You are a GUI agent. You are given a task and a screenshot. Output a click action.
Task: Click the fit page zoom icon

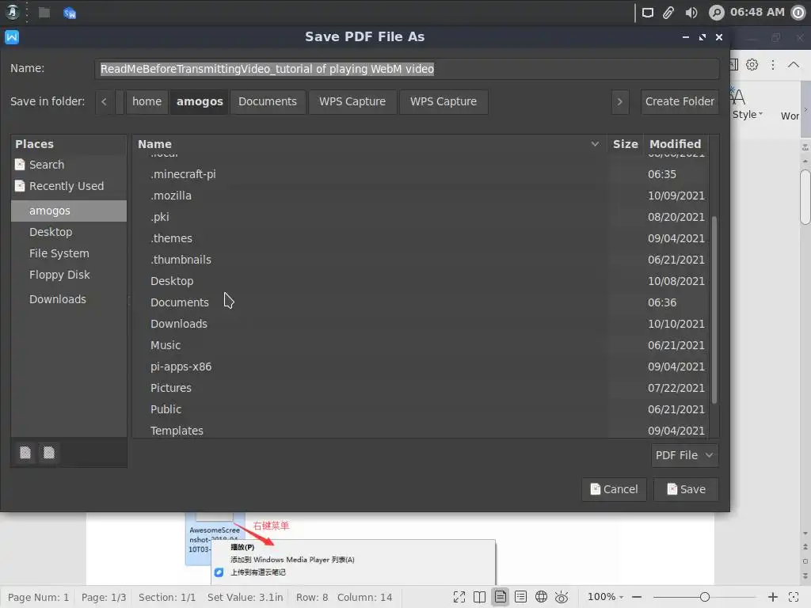794,597
